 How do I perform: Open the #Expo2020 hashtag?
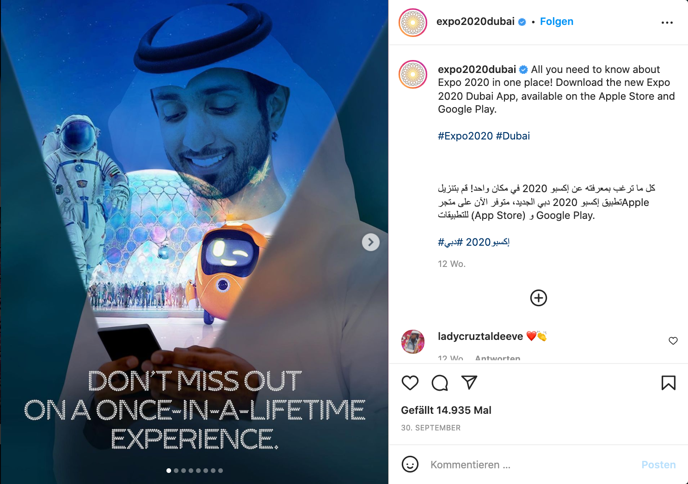click(x=466, y=136)
